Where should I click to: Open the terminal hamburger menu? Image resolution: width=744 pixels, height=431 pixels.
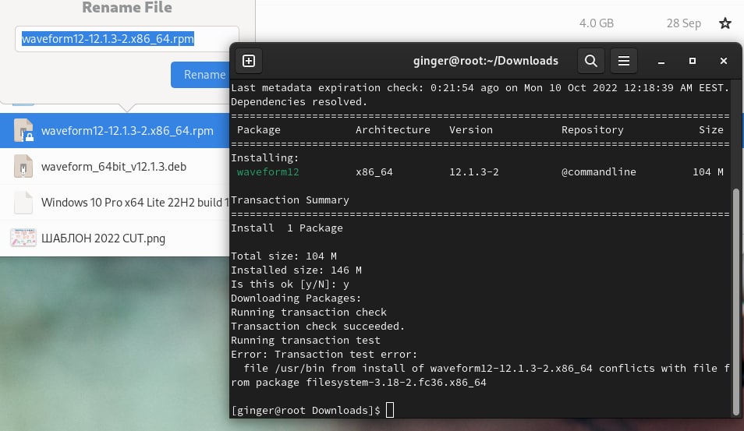pyautogui.click(x=623, y=61)
